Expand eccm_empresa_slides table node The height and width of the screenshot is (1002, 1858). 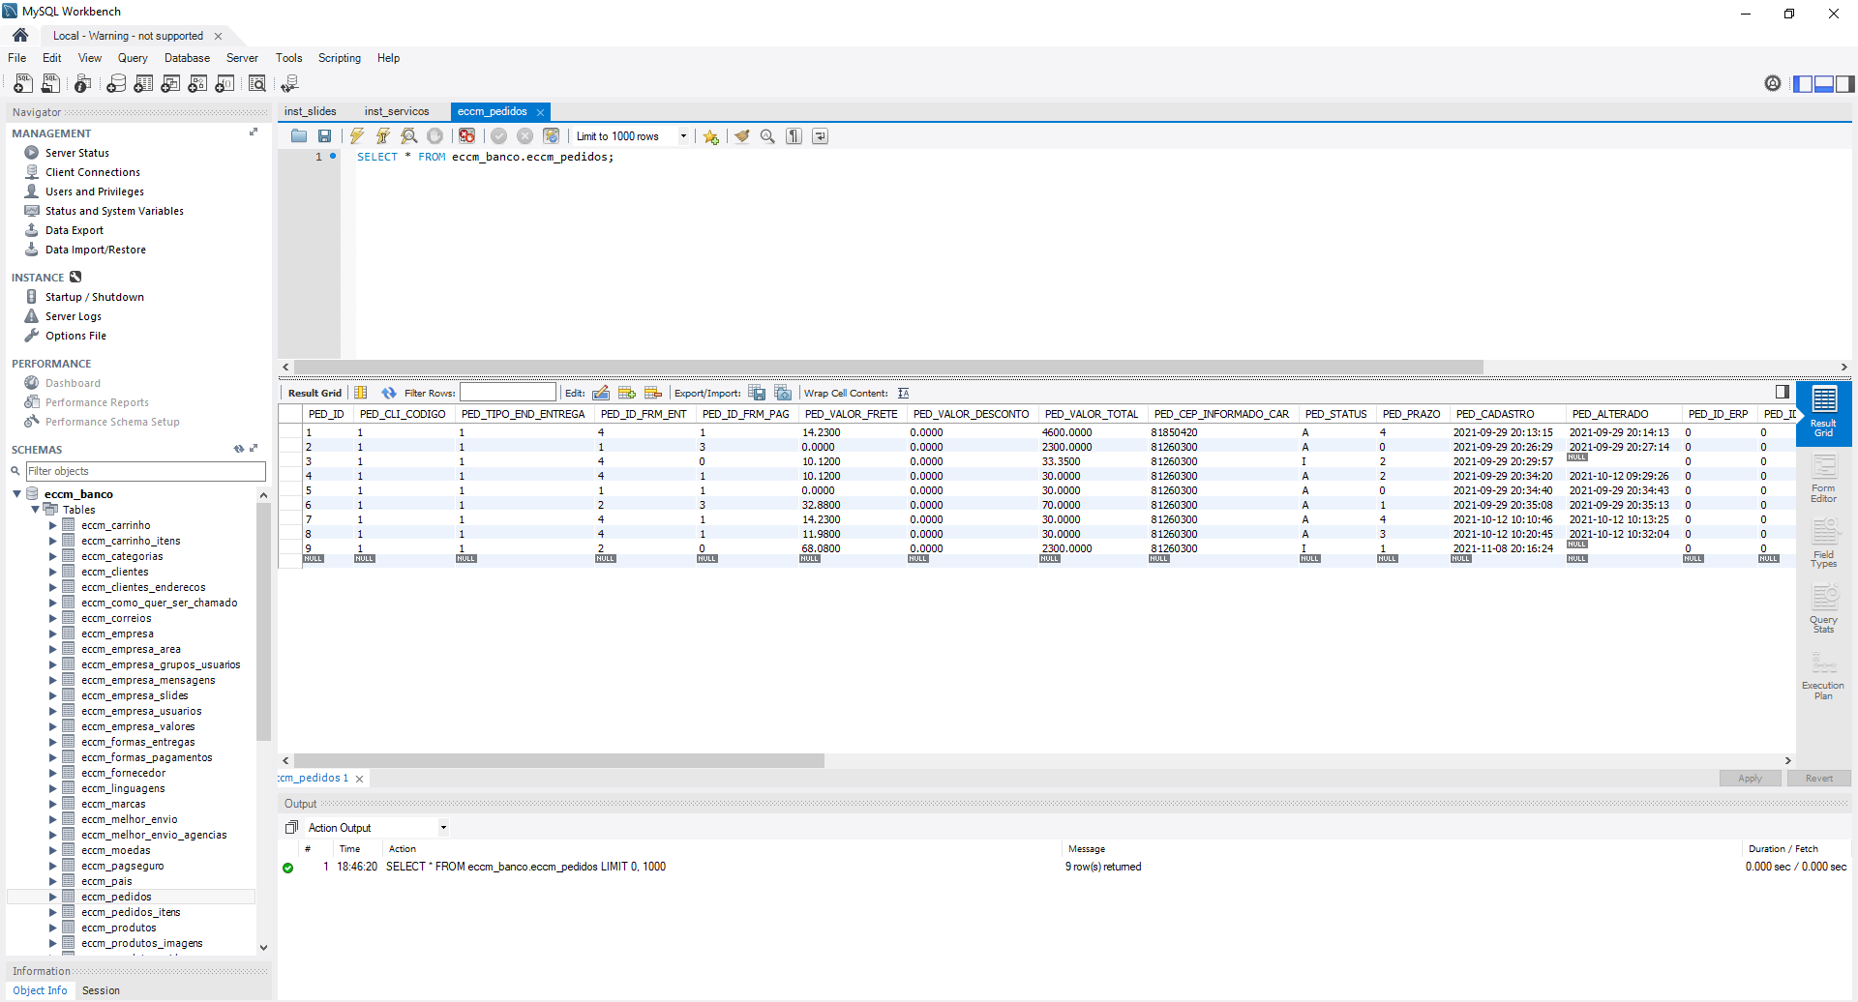pos(53,695)
